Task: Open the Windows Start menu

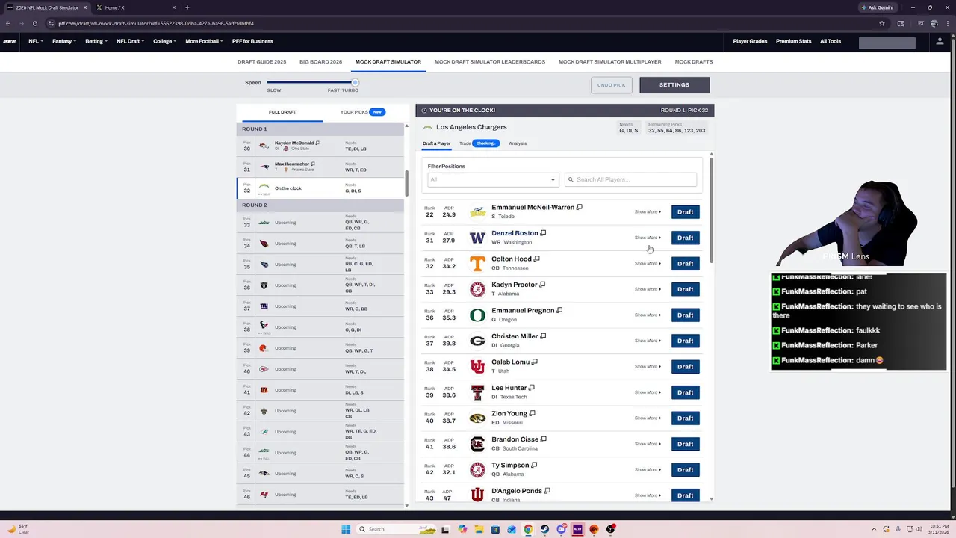Action: (346, 529)
